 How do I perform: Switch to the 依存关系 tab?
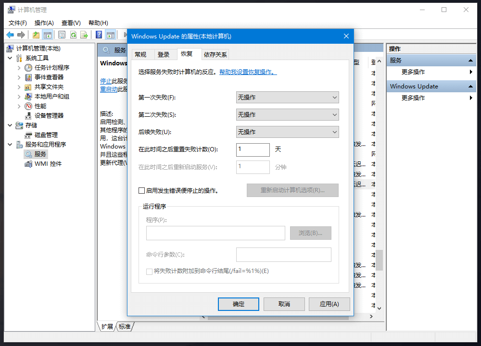pyautogui.click(x=215, y=55)
